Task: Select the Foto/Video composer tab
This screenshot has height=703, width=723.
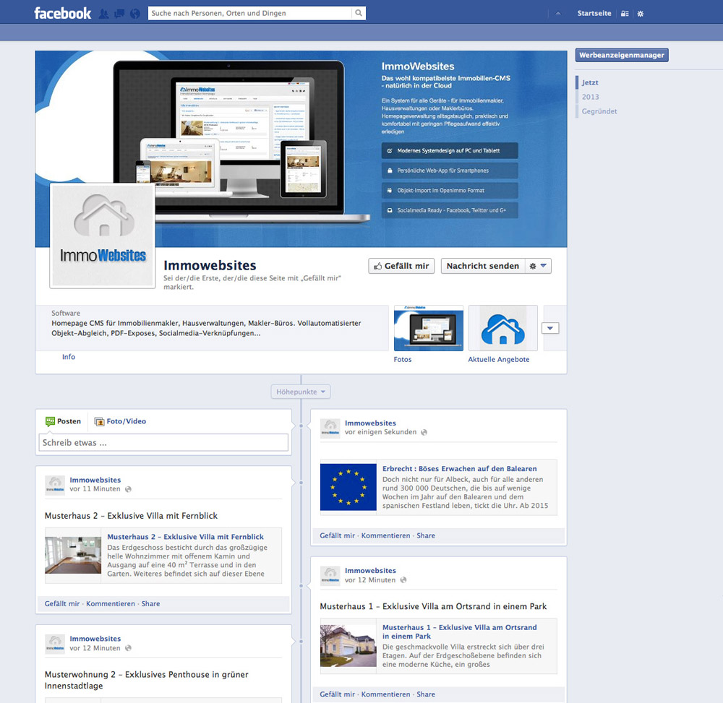Action: pyautogui.click(x=120, y=421)
